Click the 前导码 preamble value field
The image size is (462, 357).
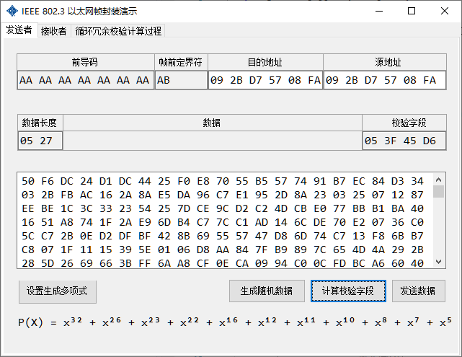[x=85, y=80]
